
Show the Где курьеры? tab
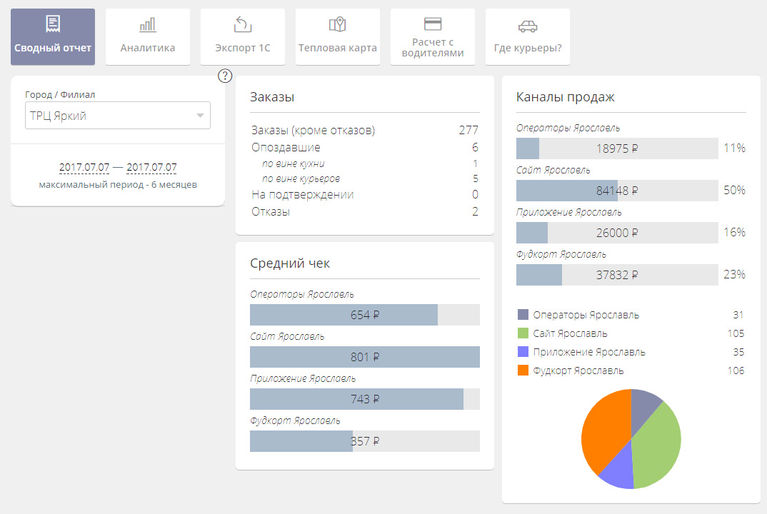tap(528, 36)
